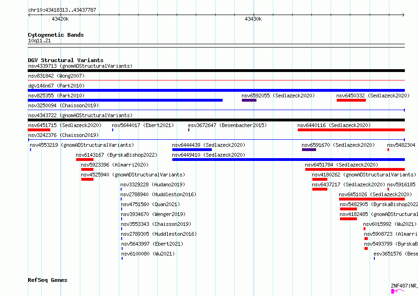Select nsv4553219 gnomAD variant label
This screenshot has height=296, width=418.
pyautogui.click(x=82, y=145)
